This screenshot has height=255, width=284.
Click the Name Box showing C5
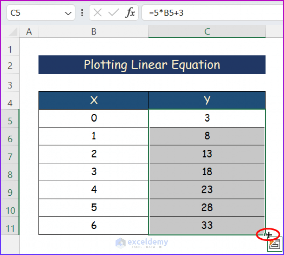click(41, 13)
